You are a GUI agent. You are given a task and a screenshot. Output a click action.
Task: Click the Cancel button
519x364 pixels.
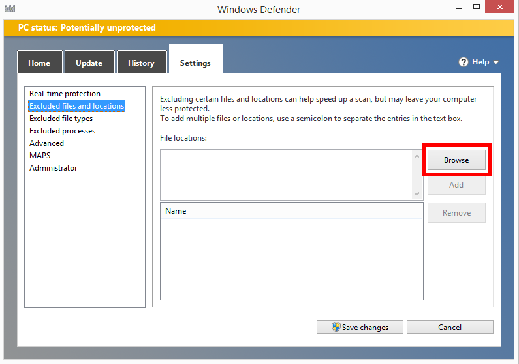tap(450, 328)
